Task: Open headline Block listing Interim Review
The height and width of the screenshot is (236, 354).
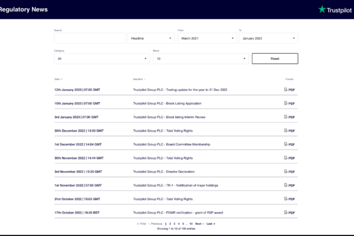Action: [169, 117]
